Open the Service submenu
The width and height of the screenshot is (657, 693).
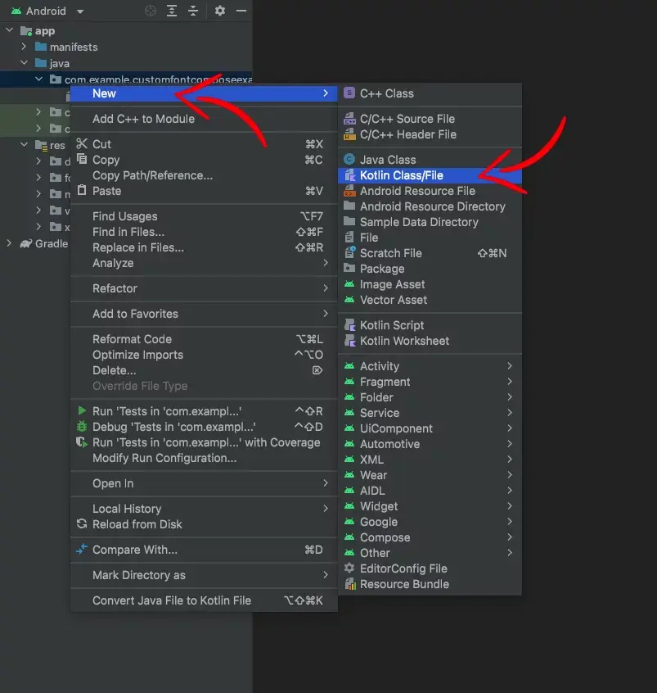(430, 413)
